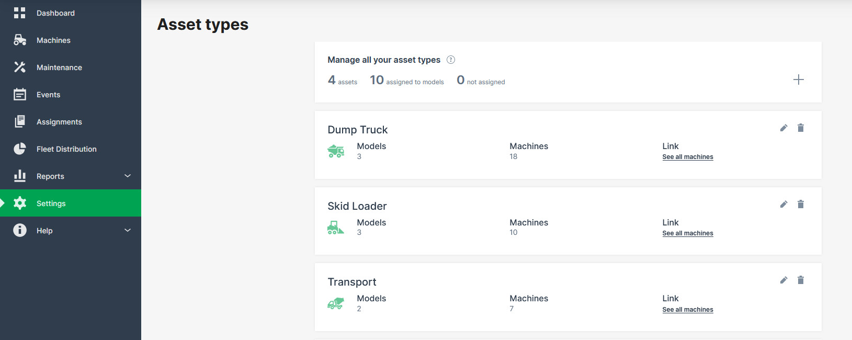Select Assignments from the sidebar
This screenshot has height=340, width=852.
(x=59, y=122)
